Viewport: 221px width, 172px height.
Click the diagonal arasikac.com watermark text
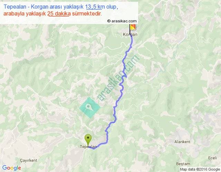(118, 78)
